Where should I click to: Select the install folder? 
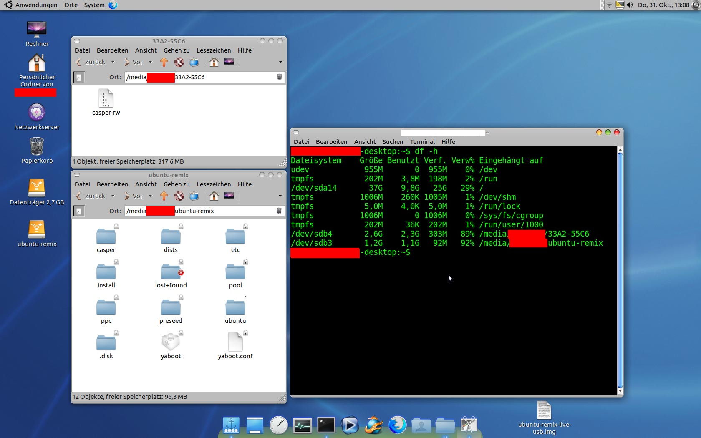point(106,274)
